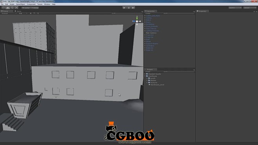Click the Warehouse_Level scene asset icon
This screenshot has width=258, height=145.
coord(149,85)
